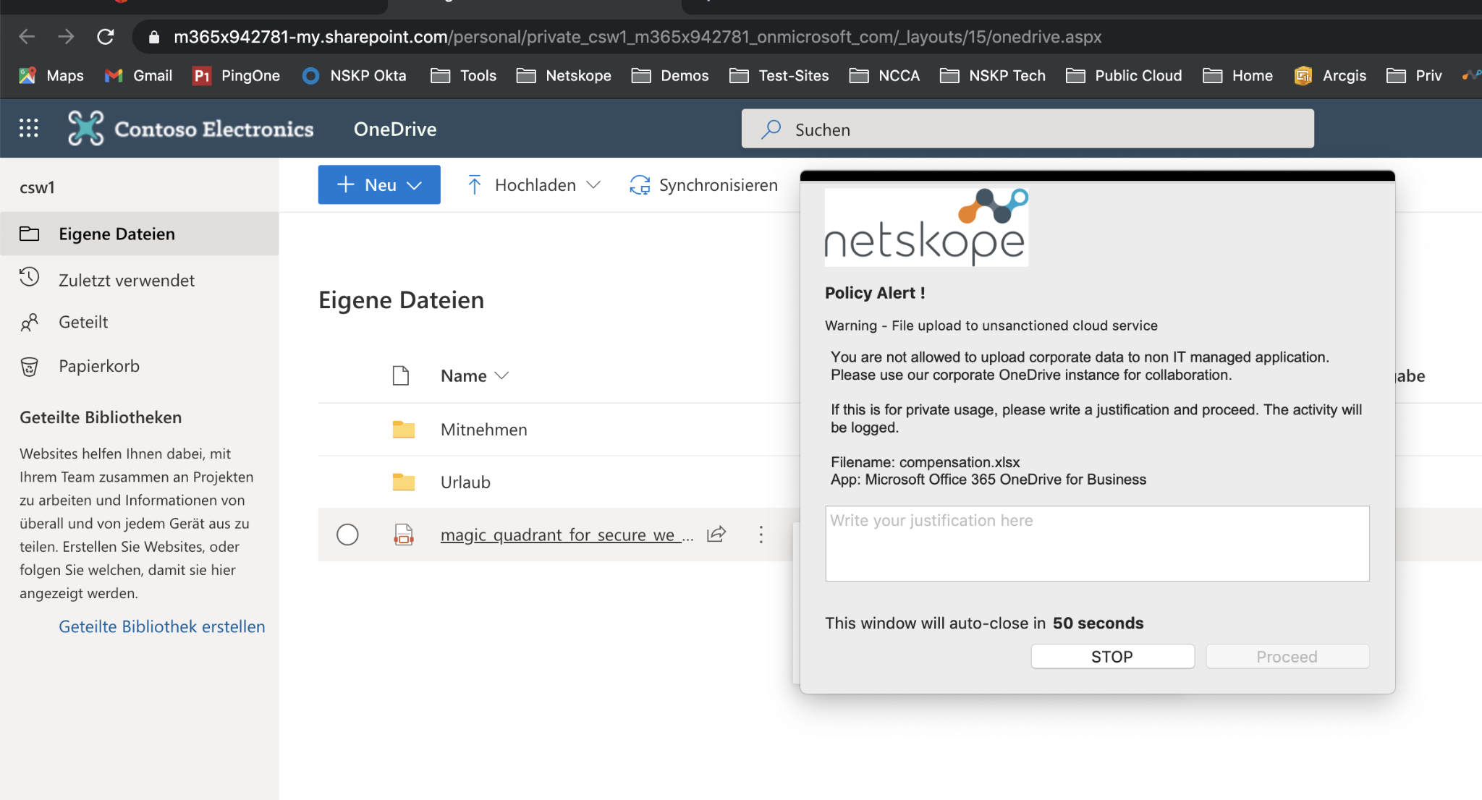Click the STOP button in policy alert
This screenshot has width=1482, height=800.
tap(1111, 657)
